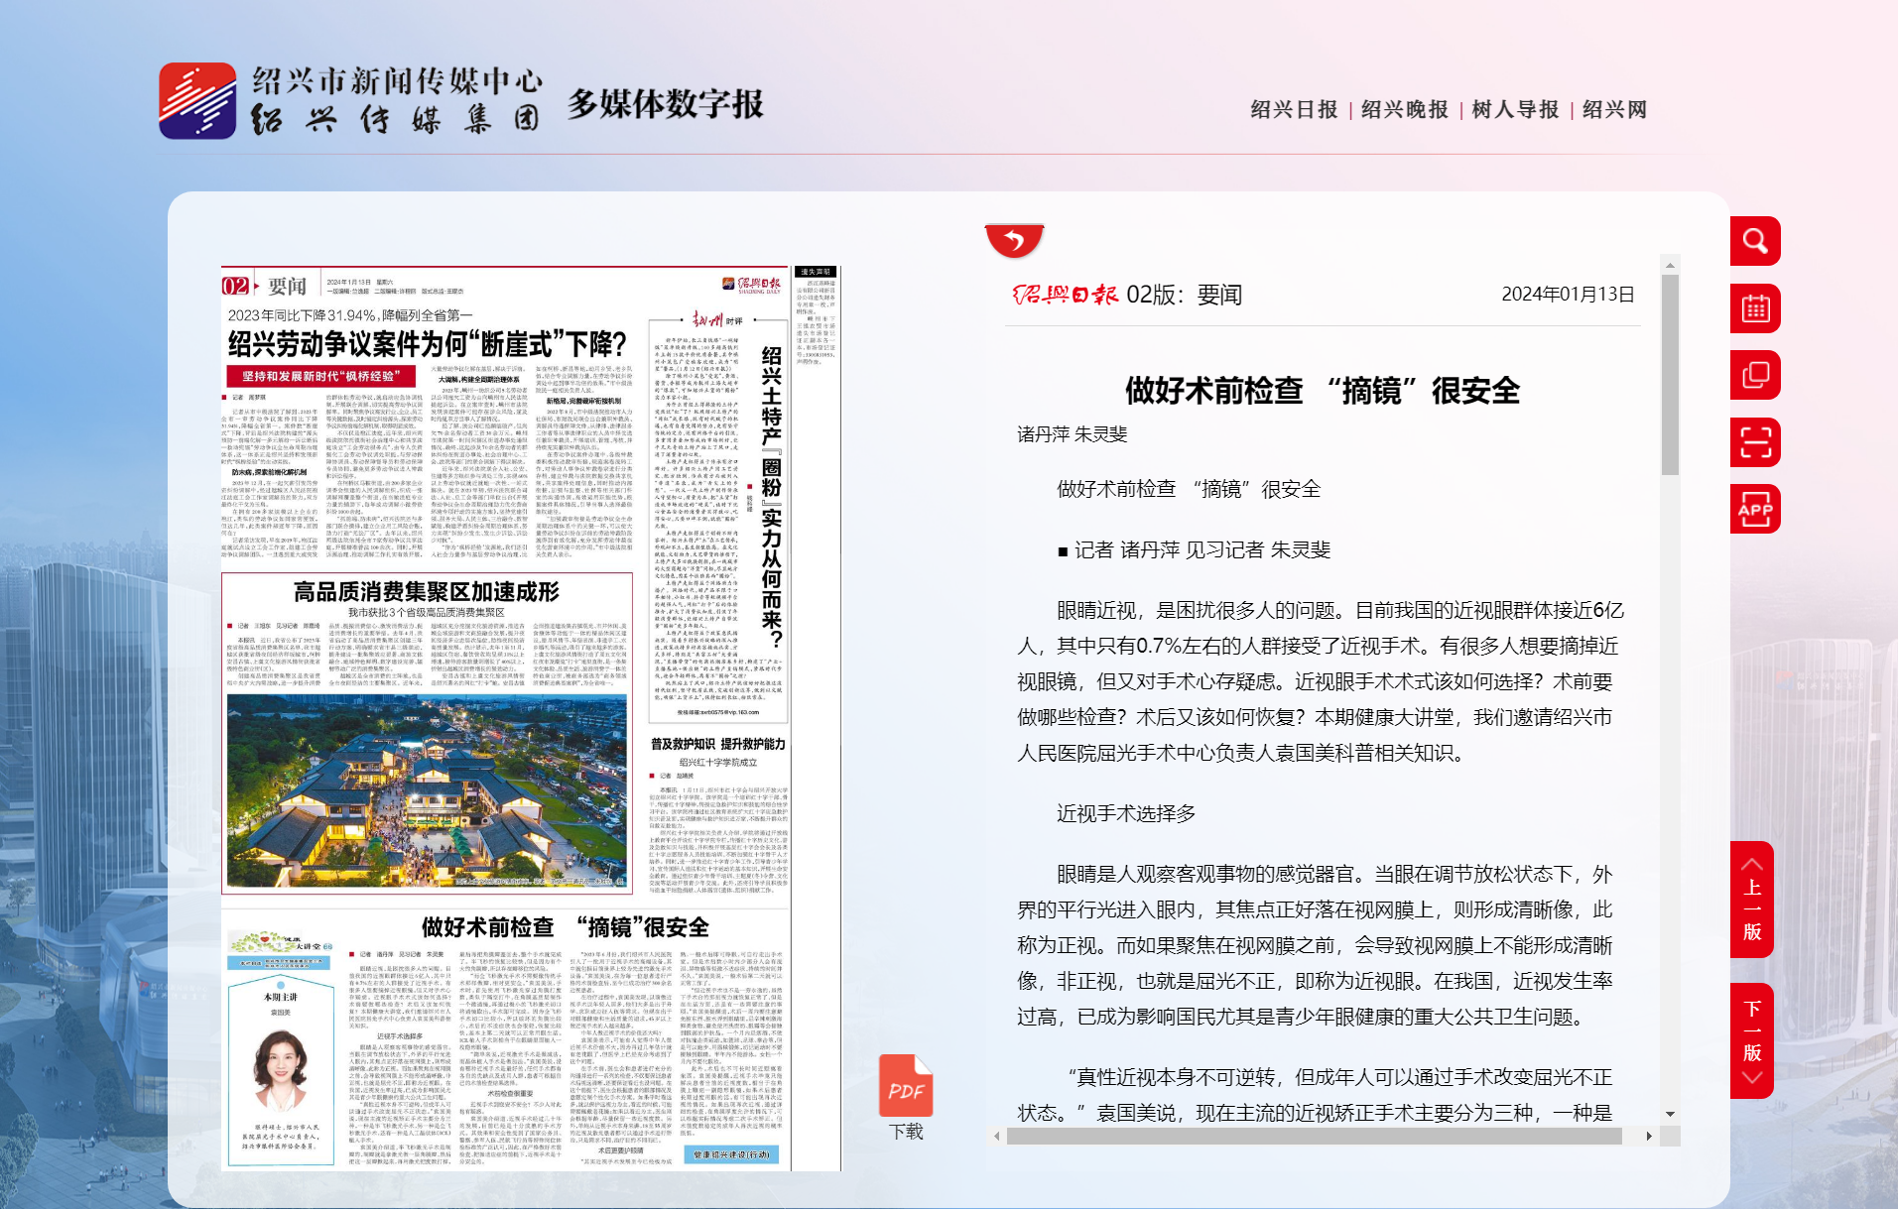Image resolution: width=1898 pixels, height=1209 pixels.
Task: Open vertical article 绍兴土特产圈粉实力从何而来
Action: point(771,498)
